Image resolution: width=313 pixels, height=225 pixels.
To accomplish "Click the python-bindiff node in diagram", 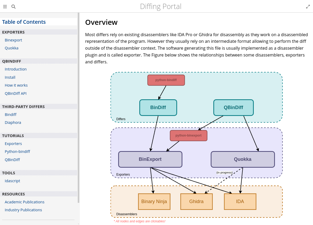I will point(166,80).
